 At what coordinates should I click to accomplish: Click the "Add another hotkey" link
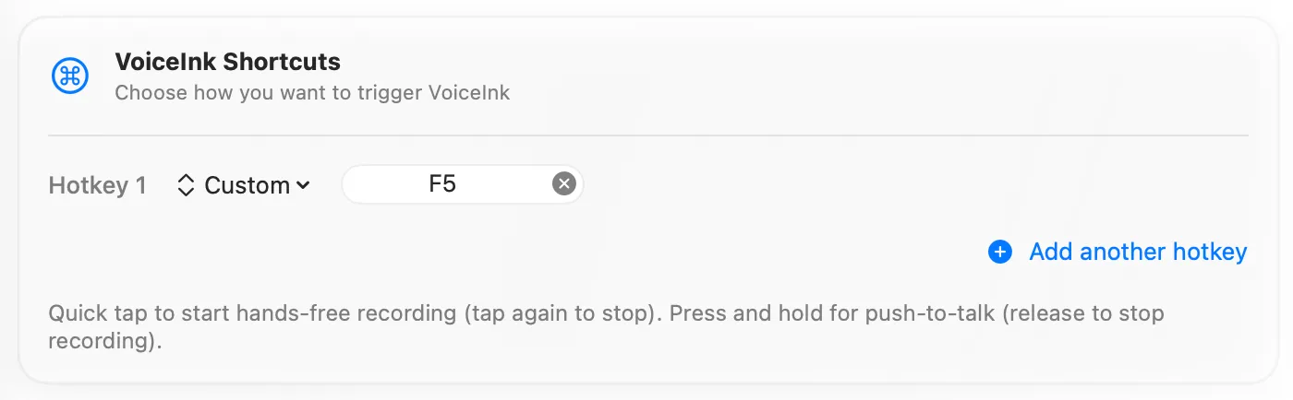tap(1138, 252)
